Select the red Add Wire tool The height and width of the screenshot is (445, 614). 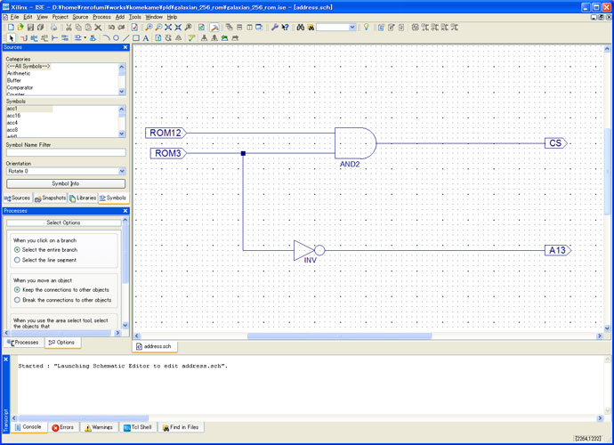click(24, 38)
